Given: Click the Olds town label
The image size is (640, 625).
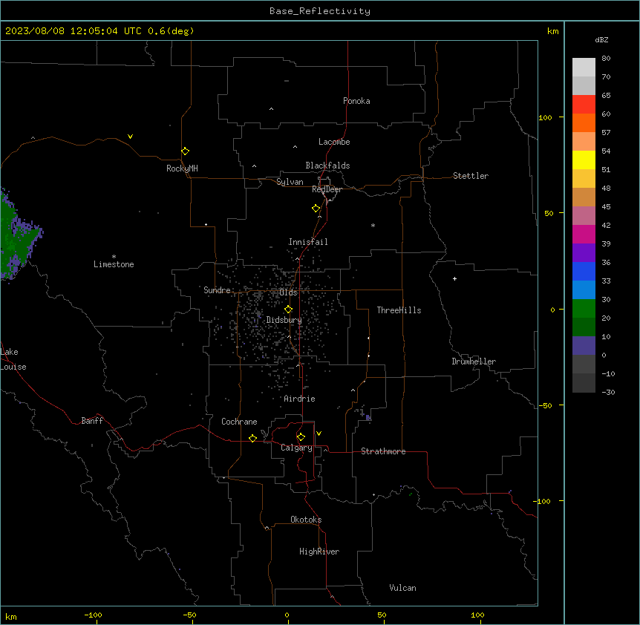Looking at the screenshot, I should pos(288,292).
